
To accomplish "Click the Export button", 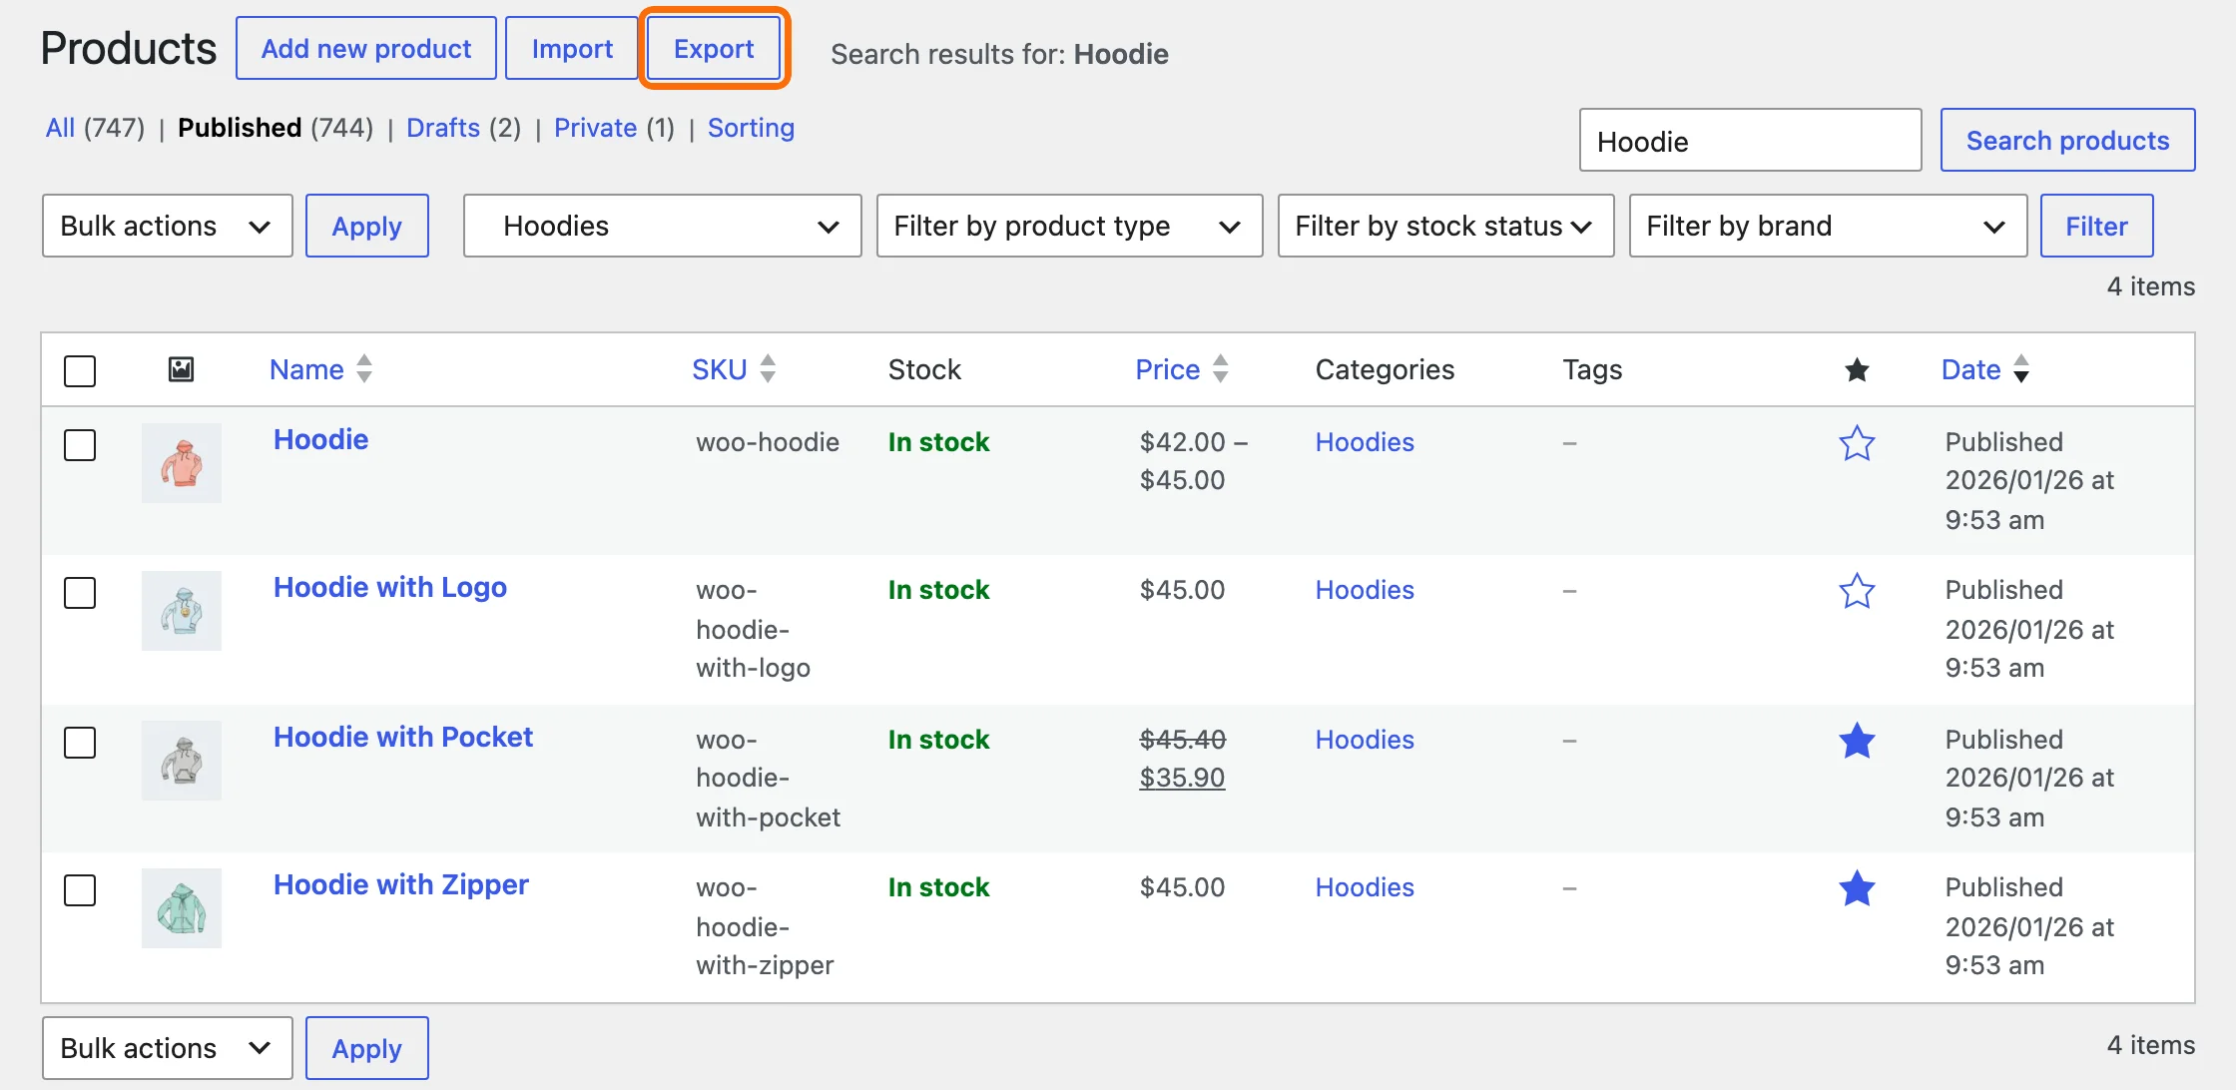I will 714,48.
